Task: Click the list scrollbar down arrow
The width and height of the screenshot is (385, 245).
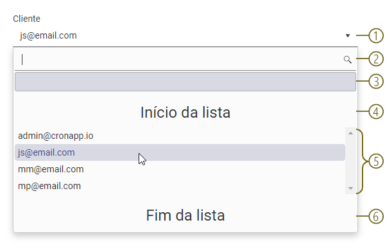Action: point(350,188)
